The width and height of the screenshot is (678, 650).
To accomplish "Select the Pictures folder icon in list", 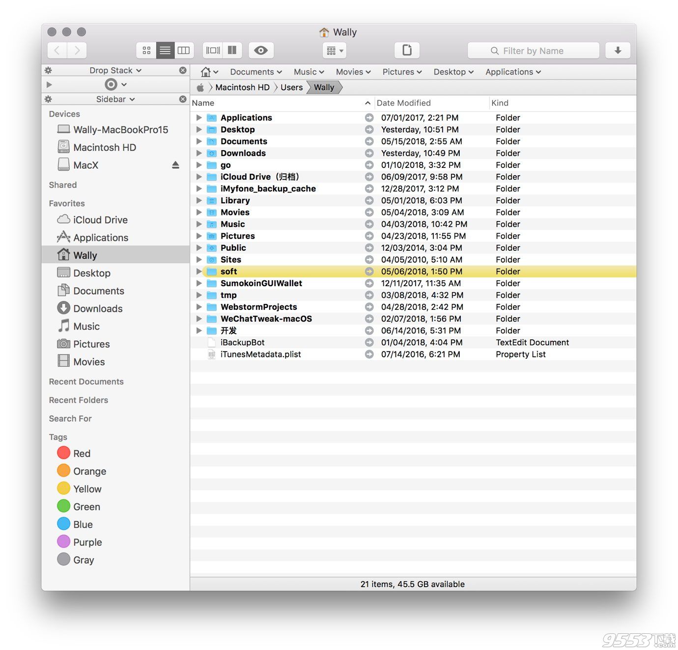I will (x=212, y=236).
